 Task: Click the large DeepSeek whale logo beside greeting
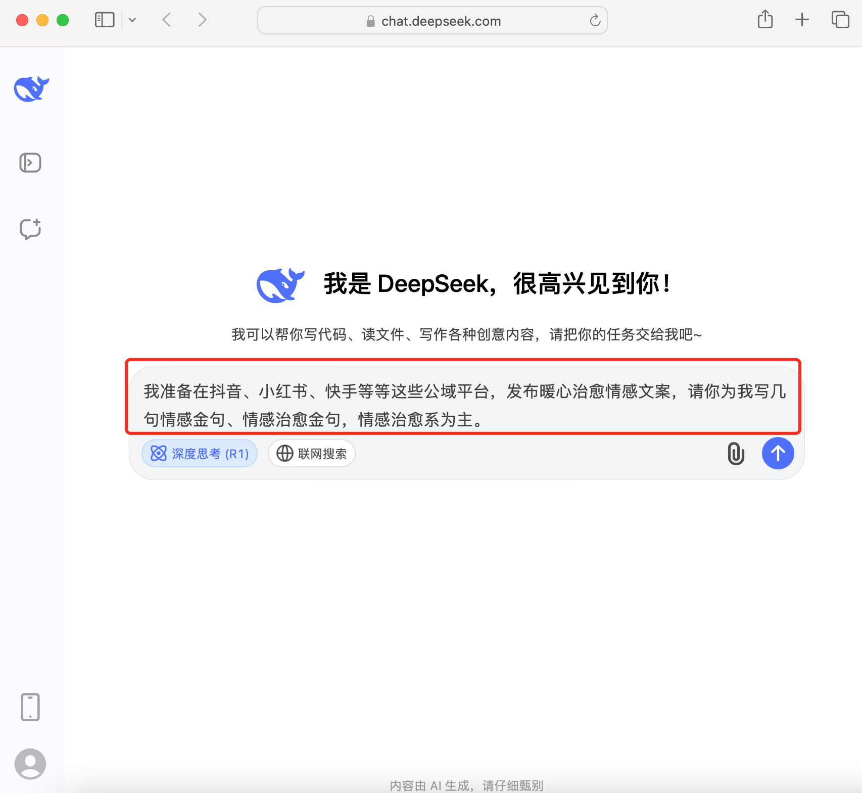280,285
